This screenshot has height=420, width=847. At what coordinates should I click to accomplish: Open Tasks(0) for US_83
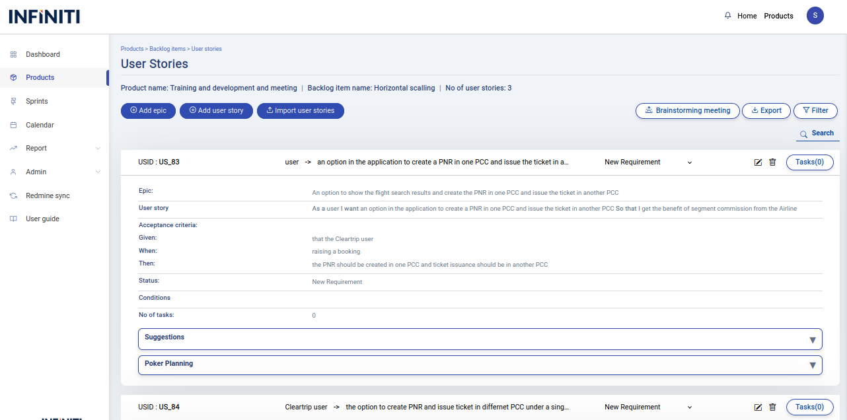coord(809,162)
